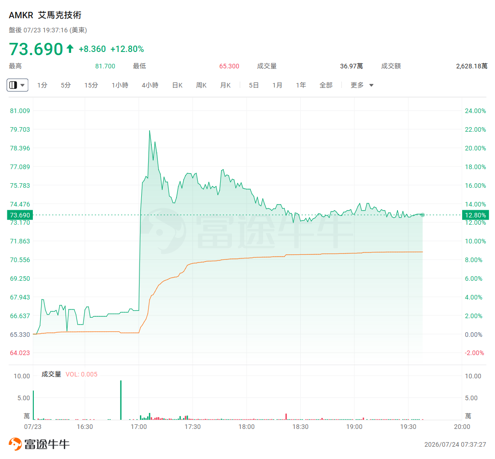This screenshot has height=459, width=495.
Task: Select the 5分 interval
Action: [66, 85]
